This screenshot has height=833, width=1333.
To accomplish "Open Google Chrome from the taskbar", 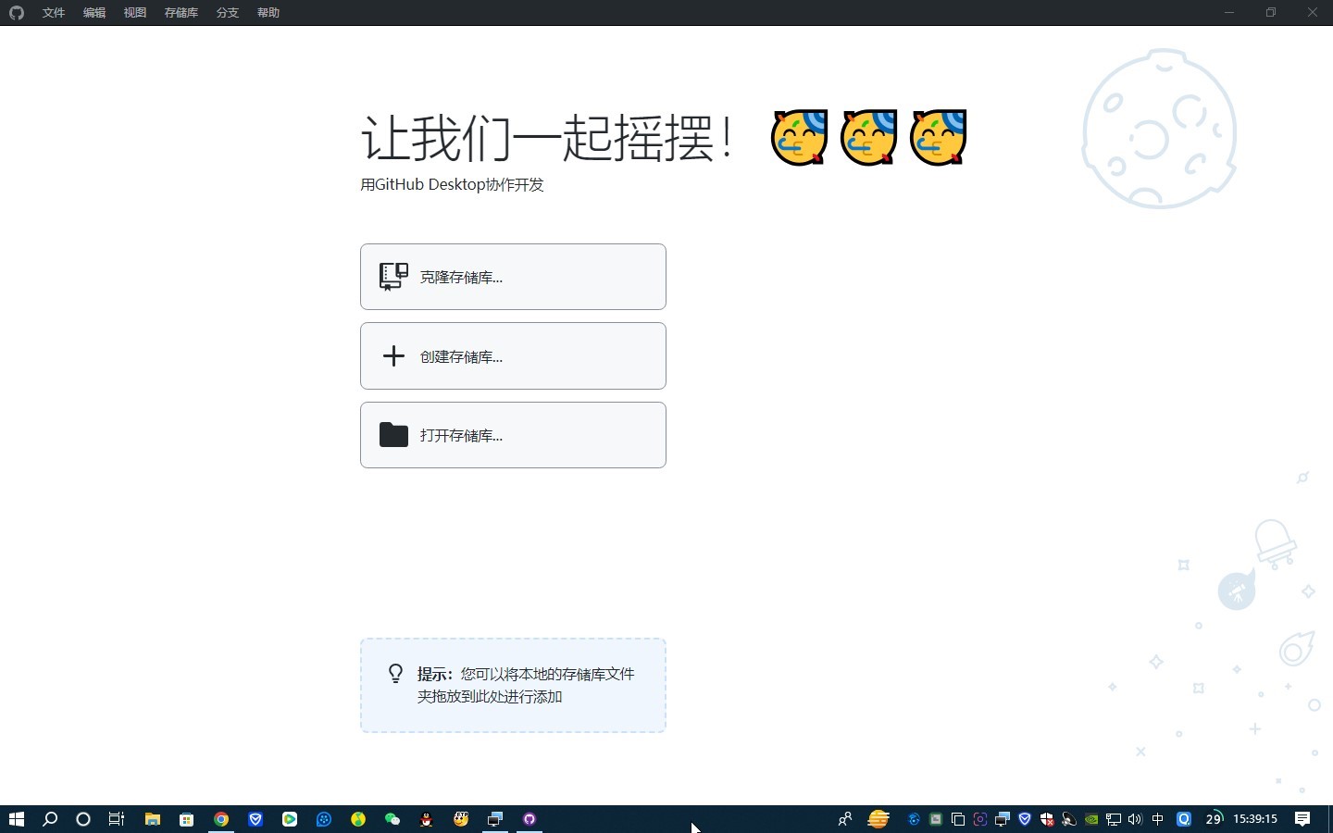I will (x=221, y=819).
